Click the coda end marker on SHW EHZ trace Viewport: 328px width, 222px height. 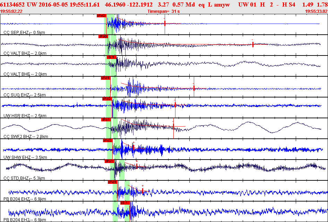pyautogui.click(x=133, y=148)
